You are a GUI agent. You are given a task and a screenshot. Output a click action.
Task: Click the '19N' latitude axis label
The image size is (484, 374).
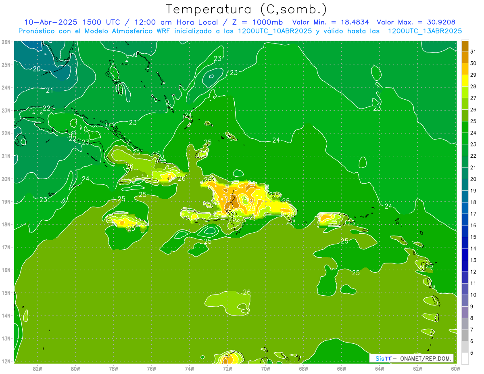coord(6,201)
